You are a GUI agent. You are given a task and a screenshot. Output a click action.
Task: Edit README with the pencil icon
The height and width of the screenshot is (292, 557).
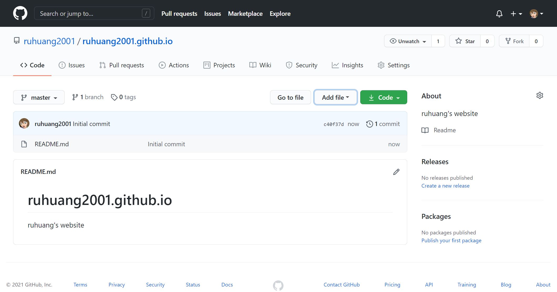pos(396,172)
